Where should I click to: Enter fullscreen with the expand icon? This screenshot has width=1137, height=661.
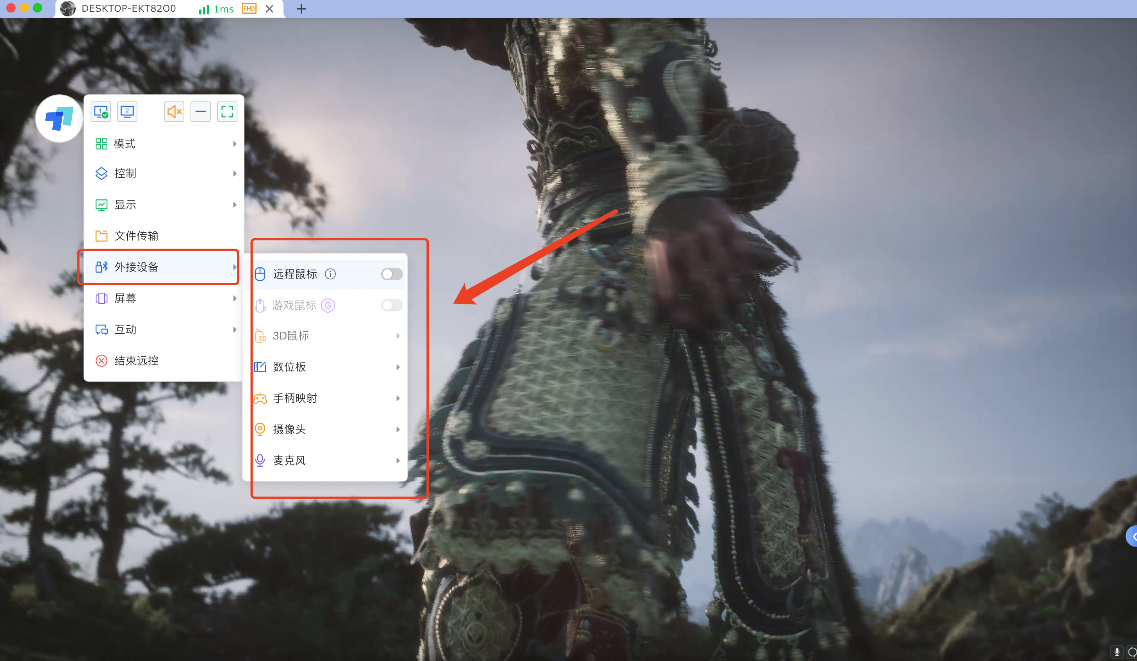pyautogui.click(x=227, y=111)
